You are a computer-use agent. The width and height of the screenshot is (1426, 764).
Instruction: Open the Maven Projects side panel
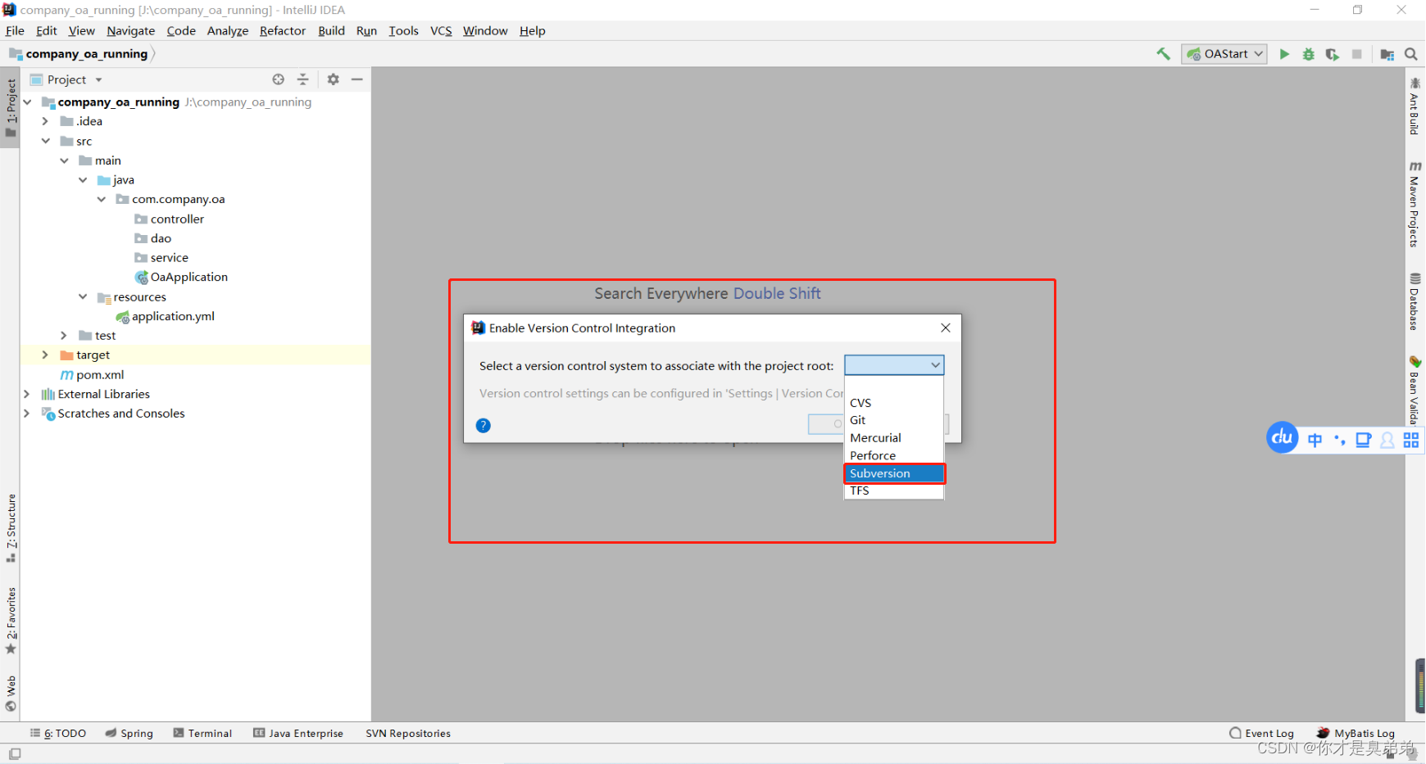point(1415,204)
